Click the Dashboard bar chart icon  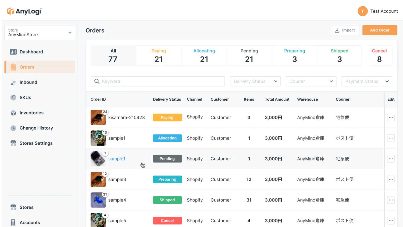pyautogui.click(x=13, y=52)
